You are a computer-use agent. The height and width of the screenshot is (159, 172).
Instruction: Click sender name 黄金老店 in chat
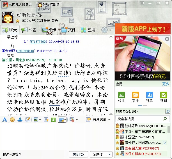tap(8, 51)
